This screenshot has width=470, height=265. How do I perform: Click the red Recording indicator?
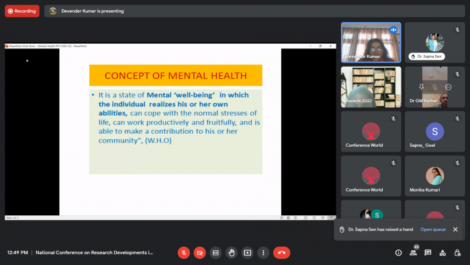point(22,11)
